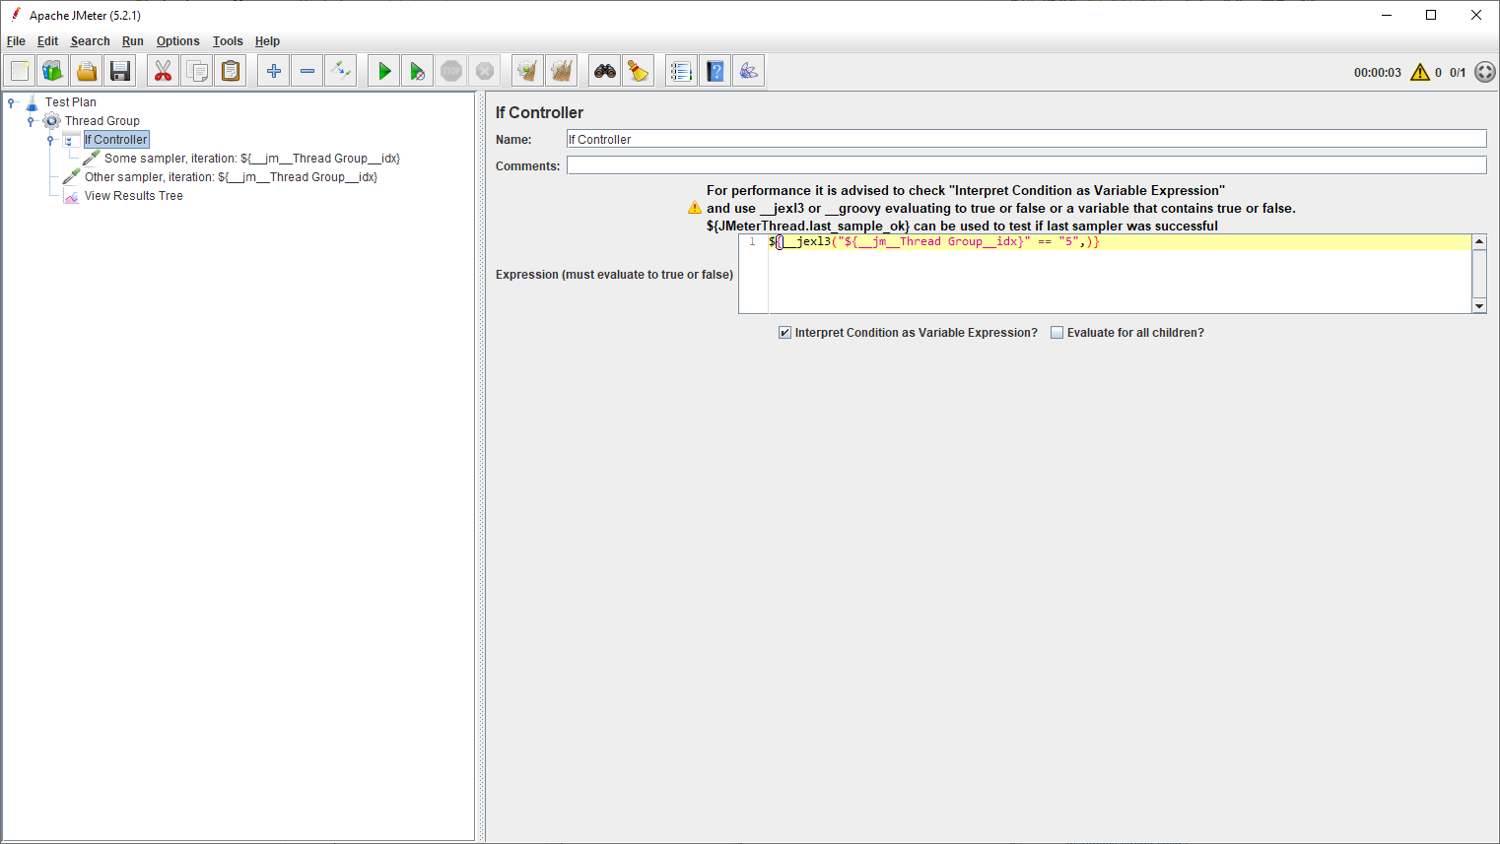Click the Toggle enable/disable toolbar icon

[x=341, y=71]
